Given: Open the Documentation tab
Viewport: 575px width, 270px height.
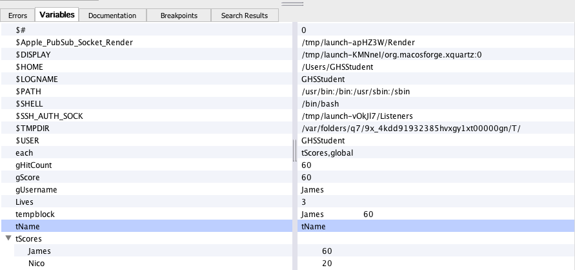Looking at the screenshot, I should [x=112, y=15].
